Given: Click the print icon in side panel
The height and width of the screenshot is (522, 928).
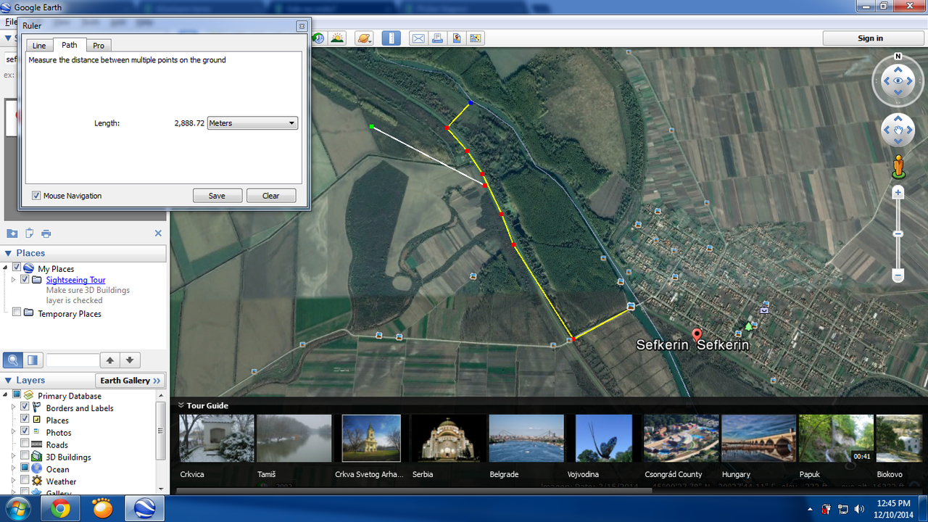Looking at the screenshot, I should pyautogui.click(x=46, y=233).
